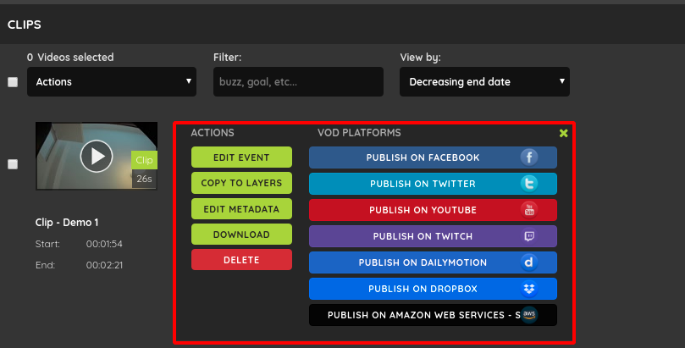Open the Actions dropdown
Image resolution: width=685 pixels, height=348 pixels.
pos(112,81)
